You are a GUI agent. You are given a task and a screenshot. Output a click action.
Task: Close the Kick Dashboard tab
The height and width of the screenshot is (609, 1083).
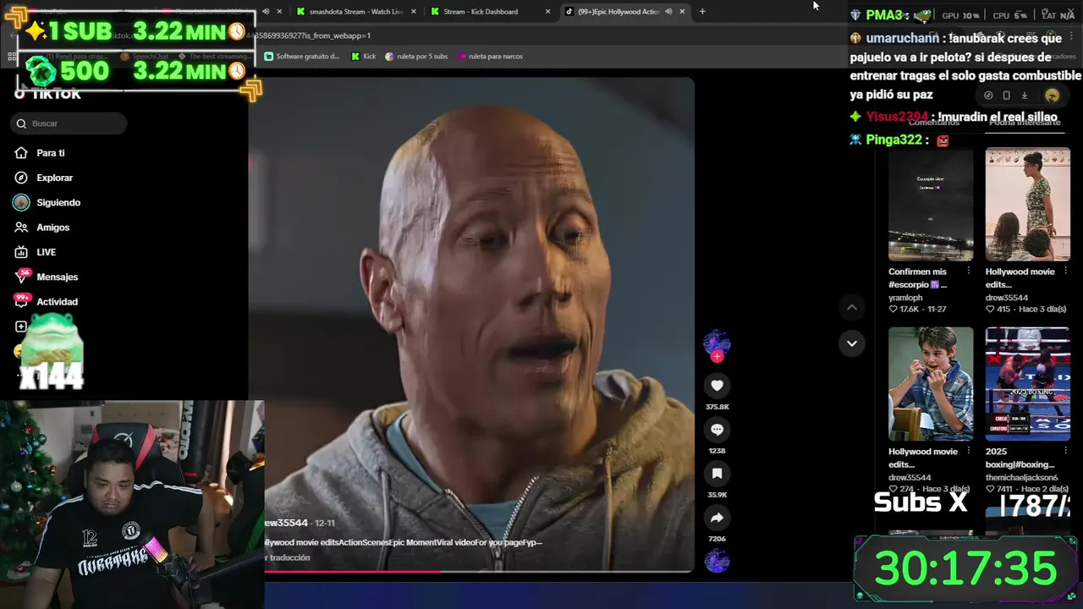[x=547, y=12]
